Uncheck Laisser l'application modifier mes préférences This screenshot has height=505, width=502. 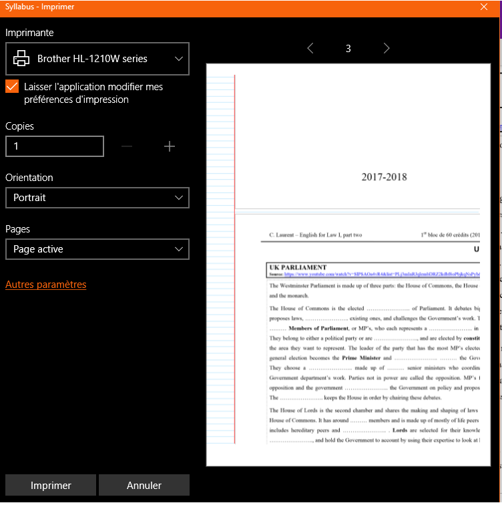point(12,86)
